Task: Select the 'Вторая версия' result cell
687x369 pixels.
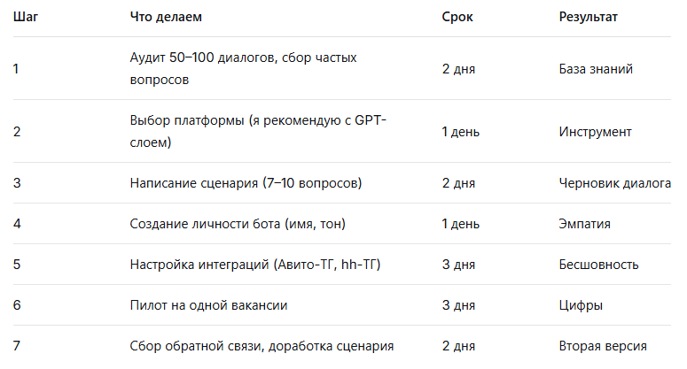Action: tap(603, 346)
